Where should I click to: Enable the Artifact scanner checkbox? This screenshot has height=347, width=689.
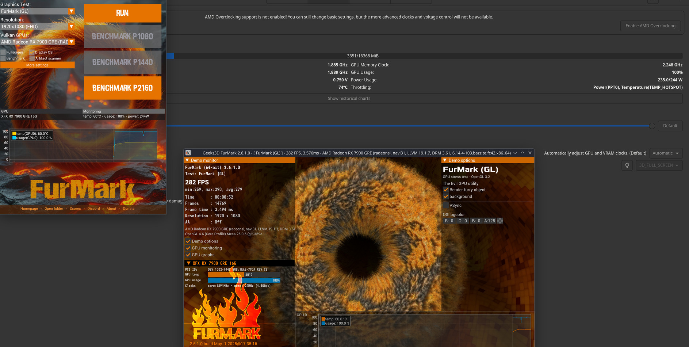click(32, 58)
